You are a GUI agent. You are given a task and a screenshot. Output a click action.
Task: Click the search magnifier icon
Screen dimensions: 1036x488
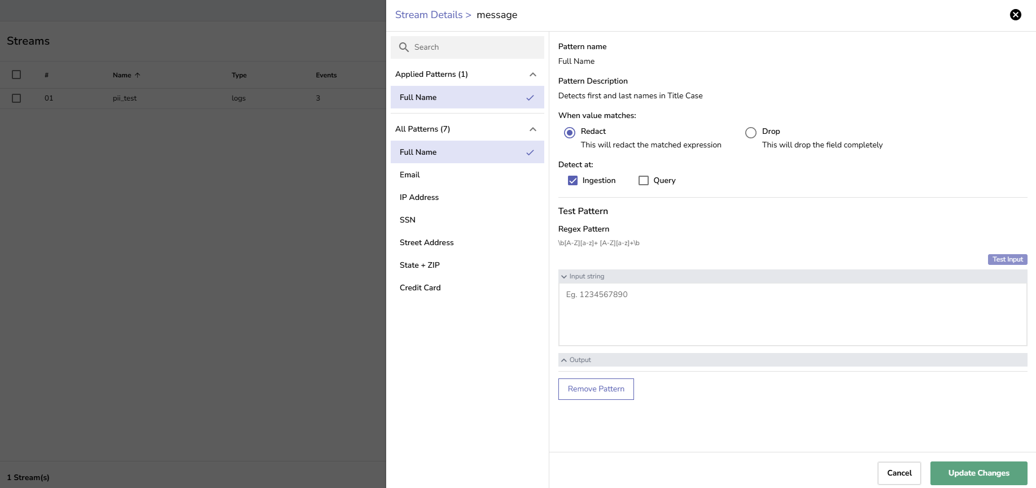point(404,47)
